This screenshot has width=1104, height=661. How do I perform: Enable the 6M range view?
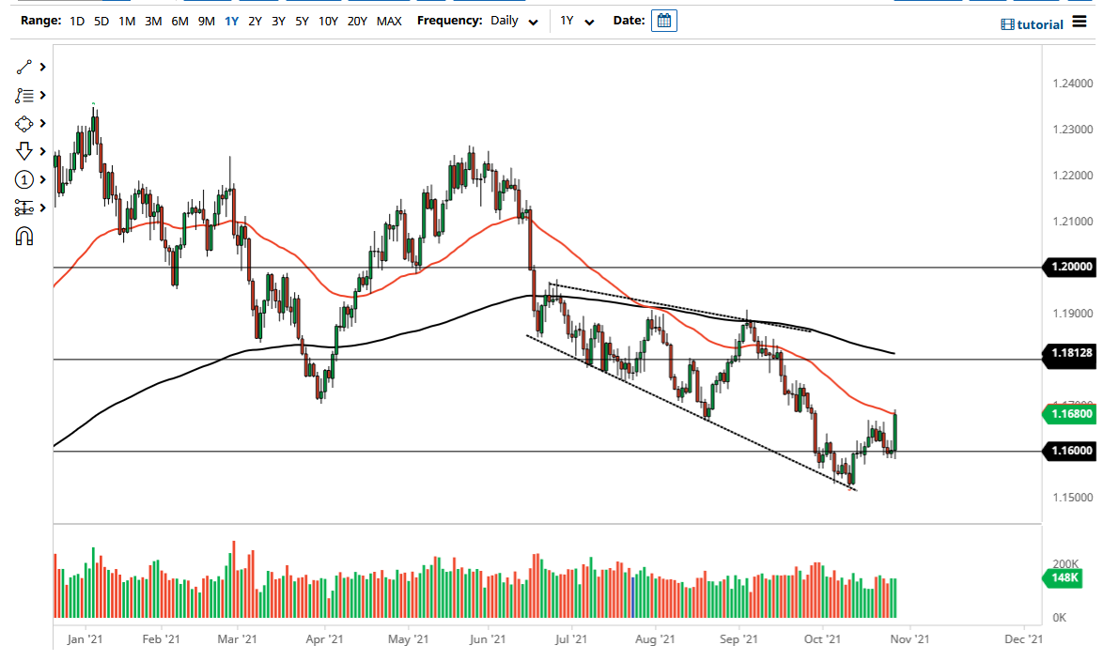coord(179,20)
